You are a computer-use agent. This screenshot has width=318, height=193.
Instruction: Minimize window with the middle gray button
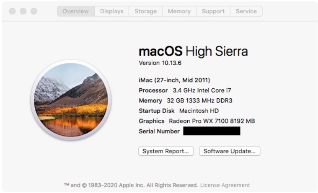click(23, 11)
